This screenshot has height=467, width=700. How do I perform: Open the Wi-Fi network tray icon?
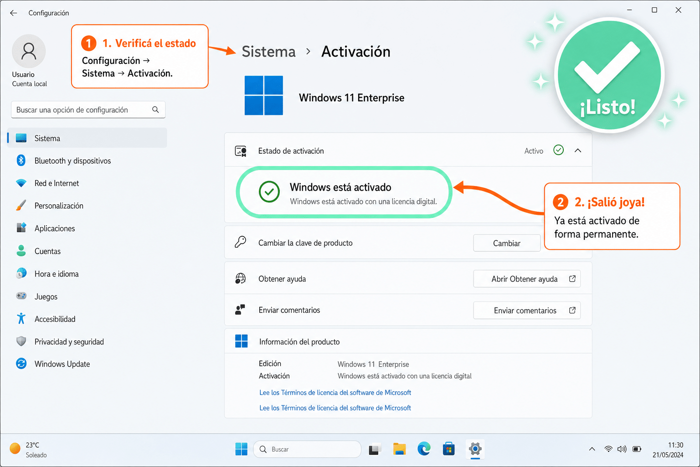tap(608, 449)
